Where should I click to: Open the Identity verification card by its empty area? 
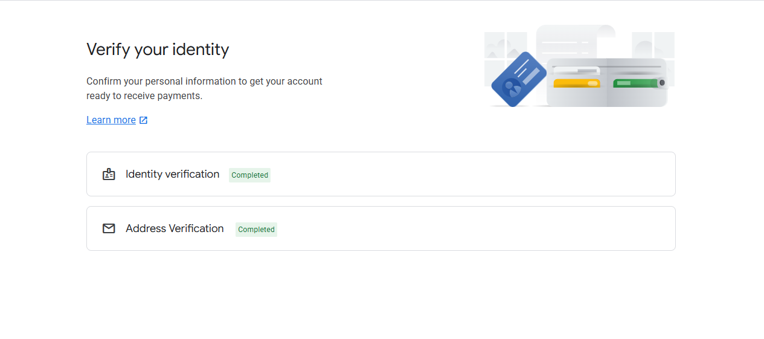coord(471,174)
